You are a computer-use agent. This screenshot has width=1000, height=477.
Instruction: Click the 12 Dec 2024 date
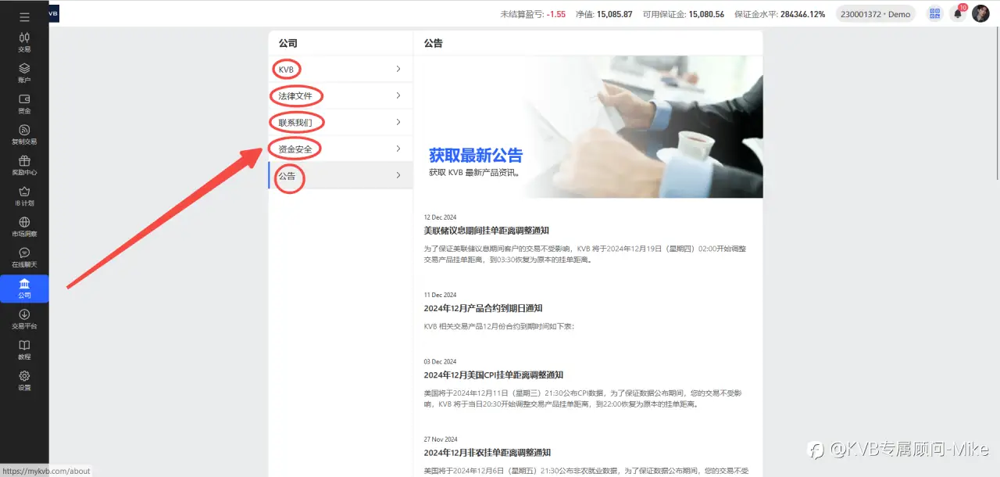(440, 217)
